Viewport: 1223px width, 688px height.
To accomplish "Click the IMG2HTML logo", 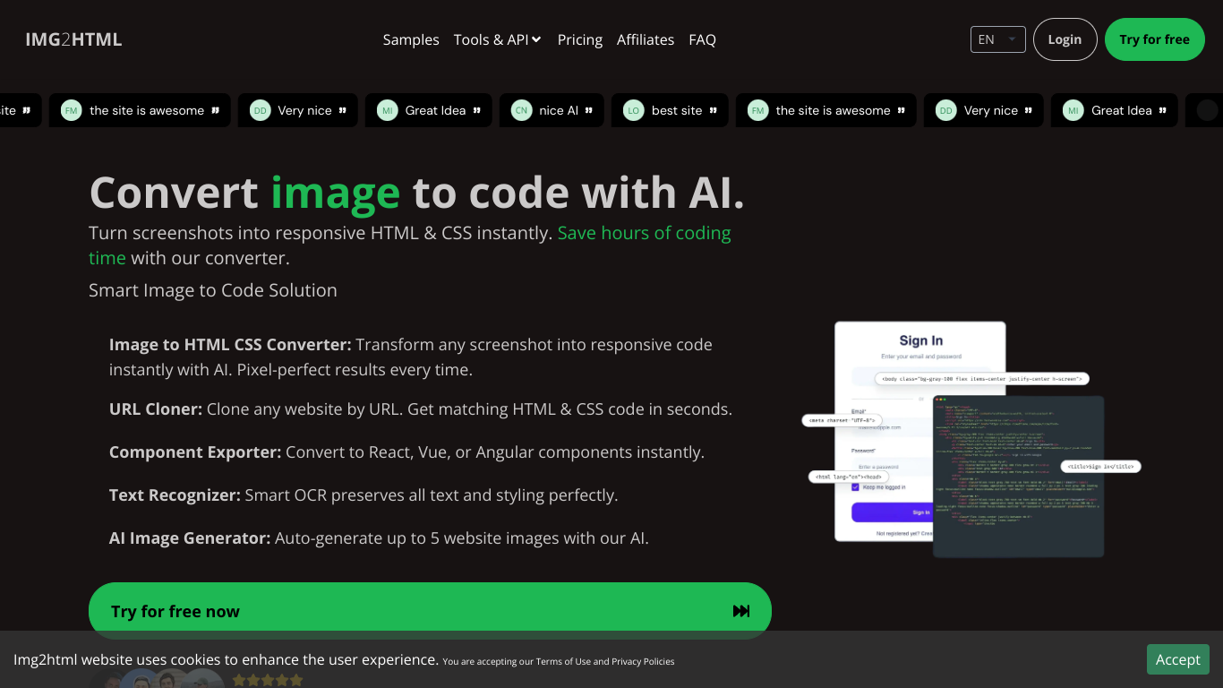I will pos(73,39).
